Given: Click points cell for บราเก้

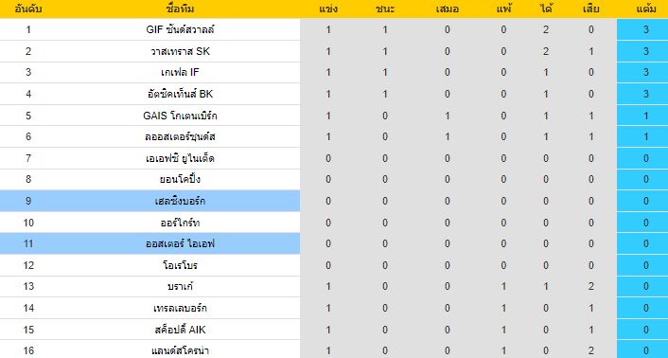Looking at the screenshot, I should (642, 286).
